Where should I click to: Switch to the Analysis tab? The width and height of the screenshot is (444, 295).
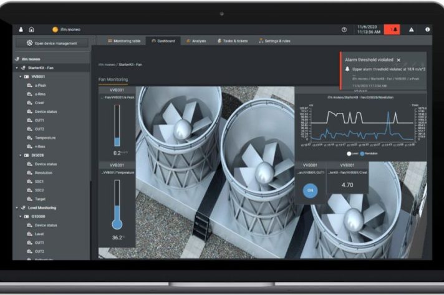(196, 41)
